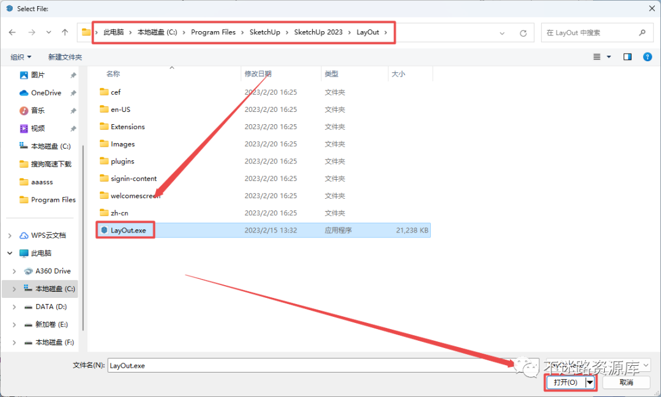Click the search magnifier icon
The height and width of the screenshot is (397, 661).
point(642,32)
